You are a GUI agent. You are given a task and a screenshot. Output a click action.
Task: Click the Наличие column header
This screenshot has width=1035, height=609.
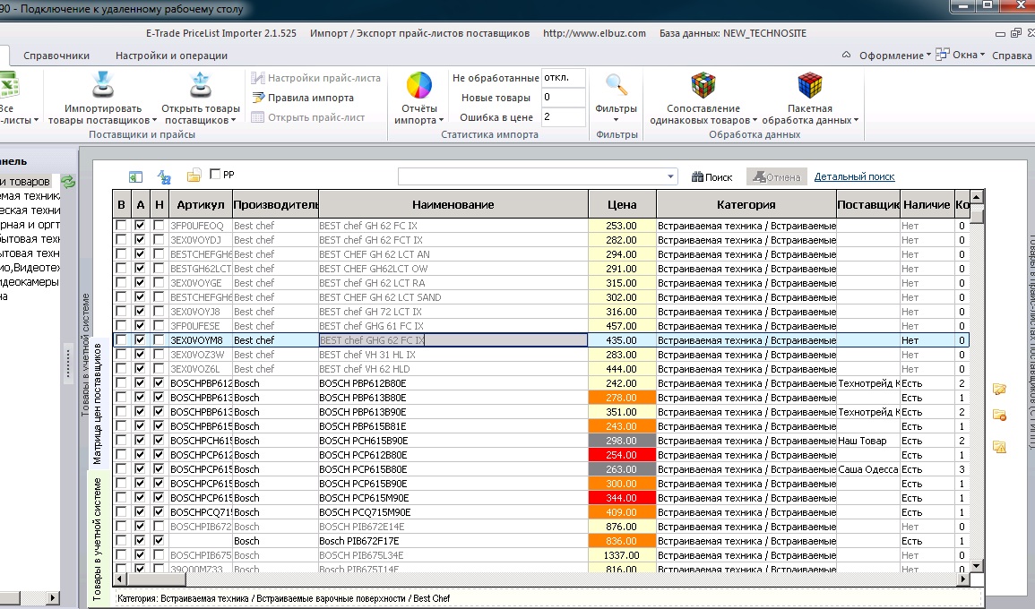click(927, 204)
